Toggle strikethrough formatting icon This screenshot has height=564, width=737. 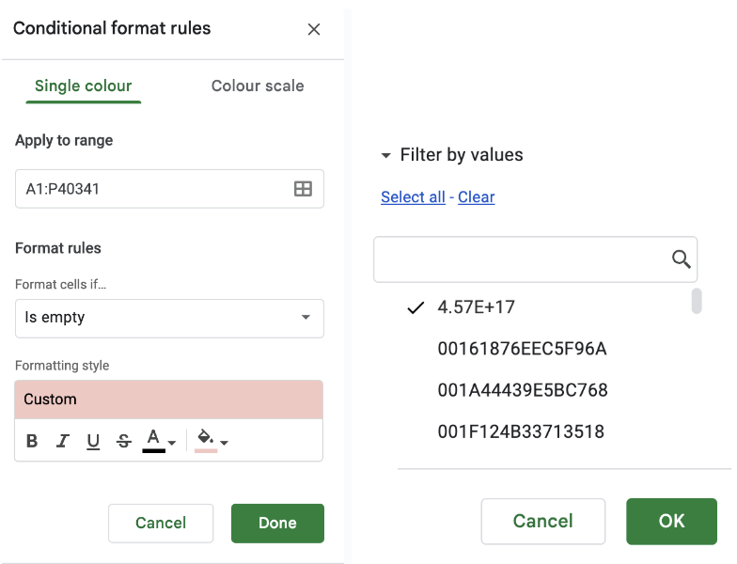click(x=123, y=441)
